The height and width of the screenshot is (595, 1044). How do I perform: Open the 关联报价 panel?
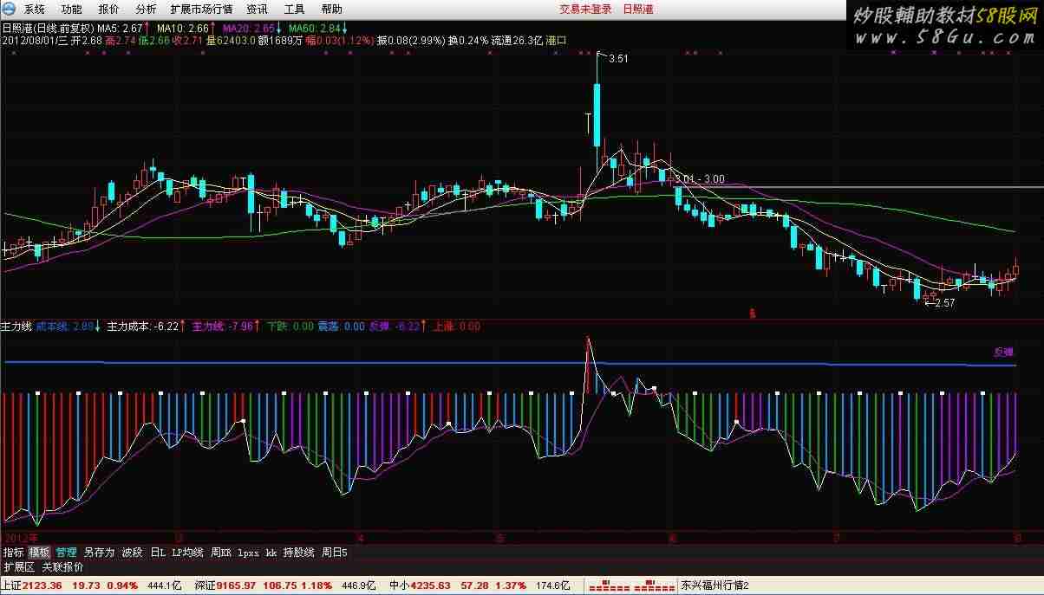tap(63, 567)
